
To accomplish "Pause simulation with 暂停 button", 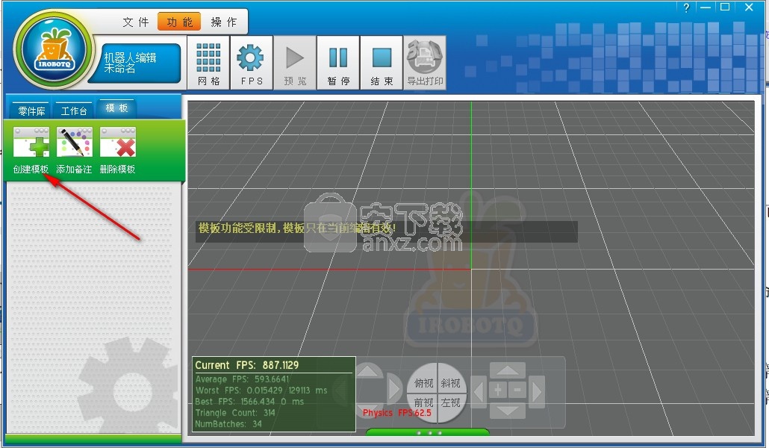I will point(338,62).
